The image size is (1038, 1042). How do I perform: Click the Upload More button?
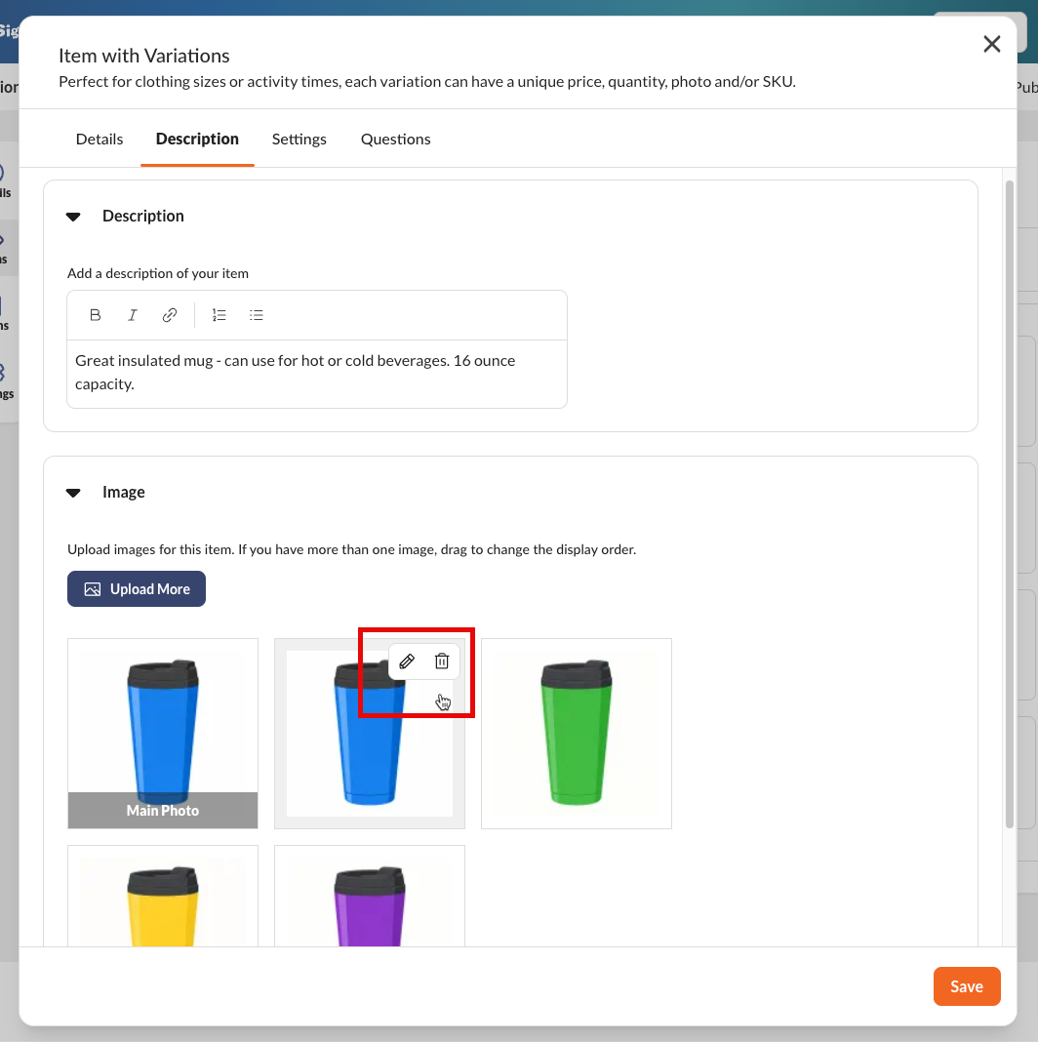[137, 588]
